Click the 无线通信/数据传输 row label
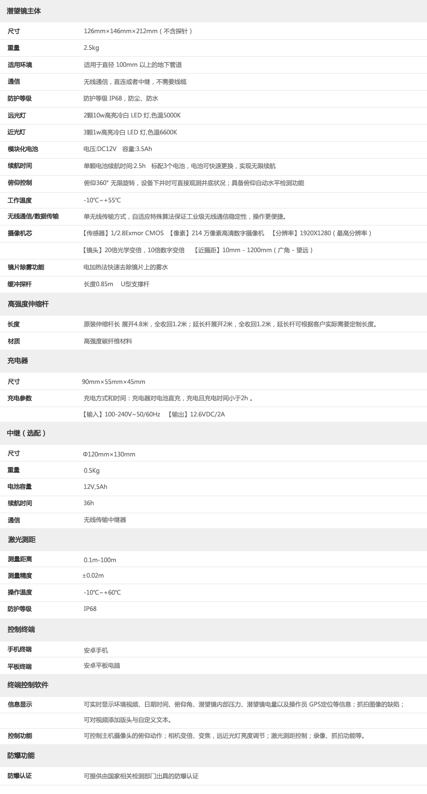The image size is (427, 794). pyautogui.click(x=33, y=216)
